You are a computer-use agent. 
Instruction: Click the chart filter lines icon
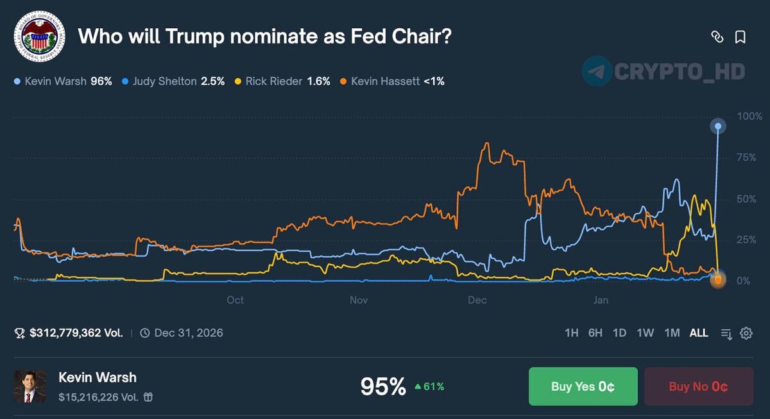[x=726, y=333]
